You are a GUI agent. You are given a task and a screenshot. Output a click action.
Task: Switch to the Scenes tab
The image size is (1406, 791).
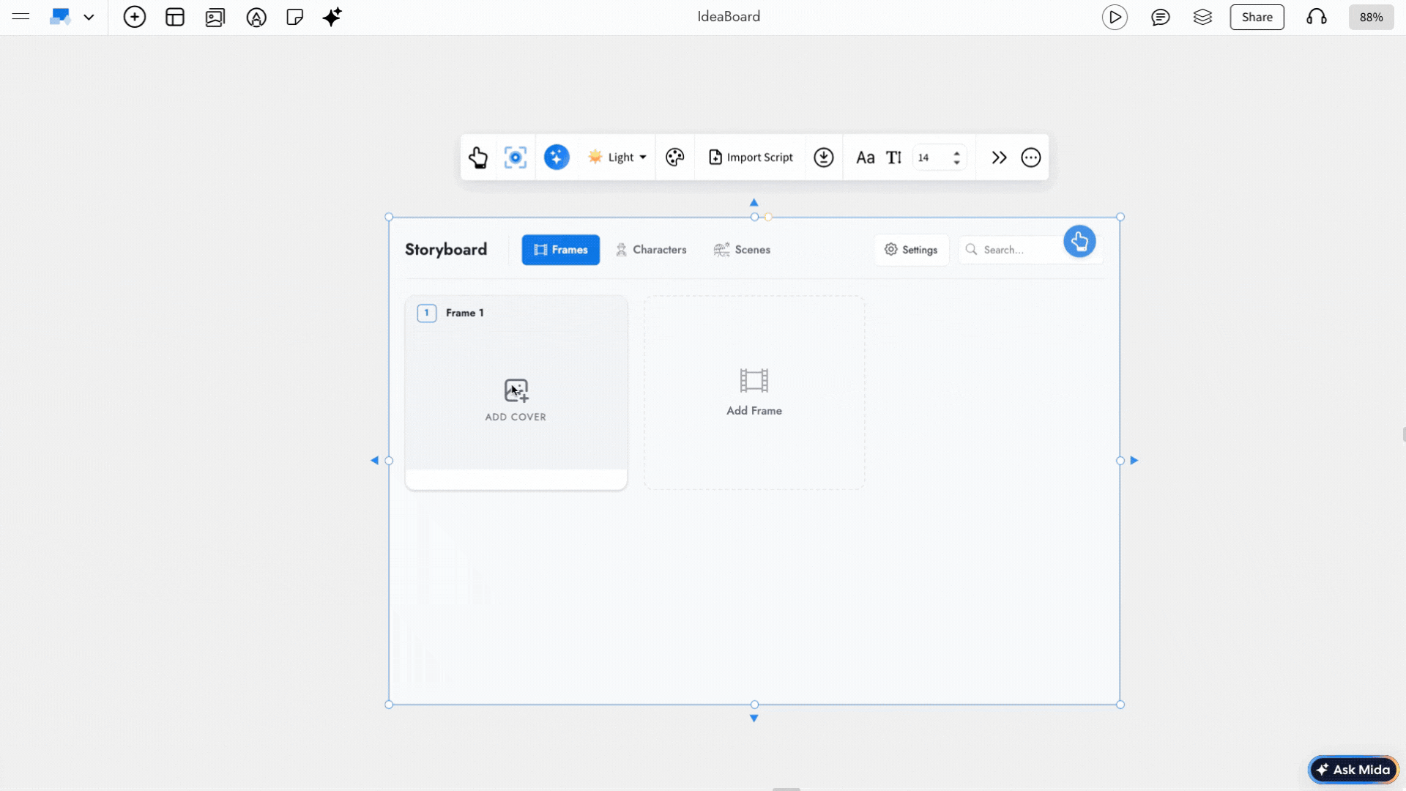tap(742, 250)
